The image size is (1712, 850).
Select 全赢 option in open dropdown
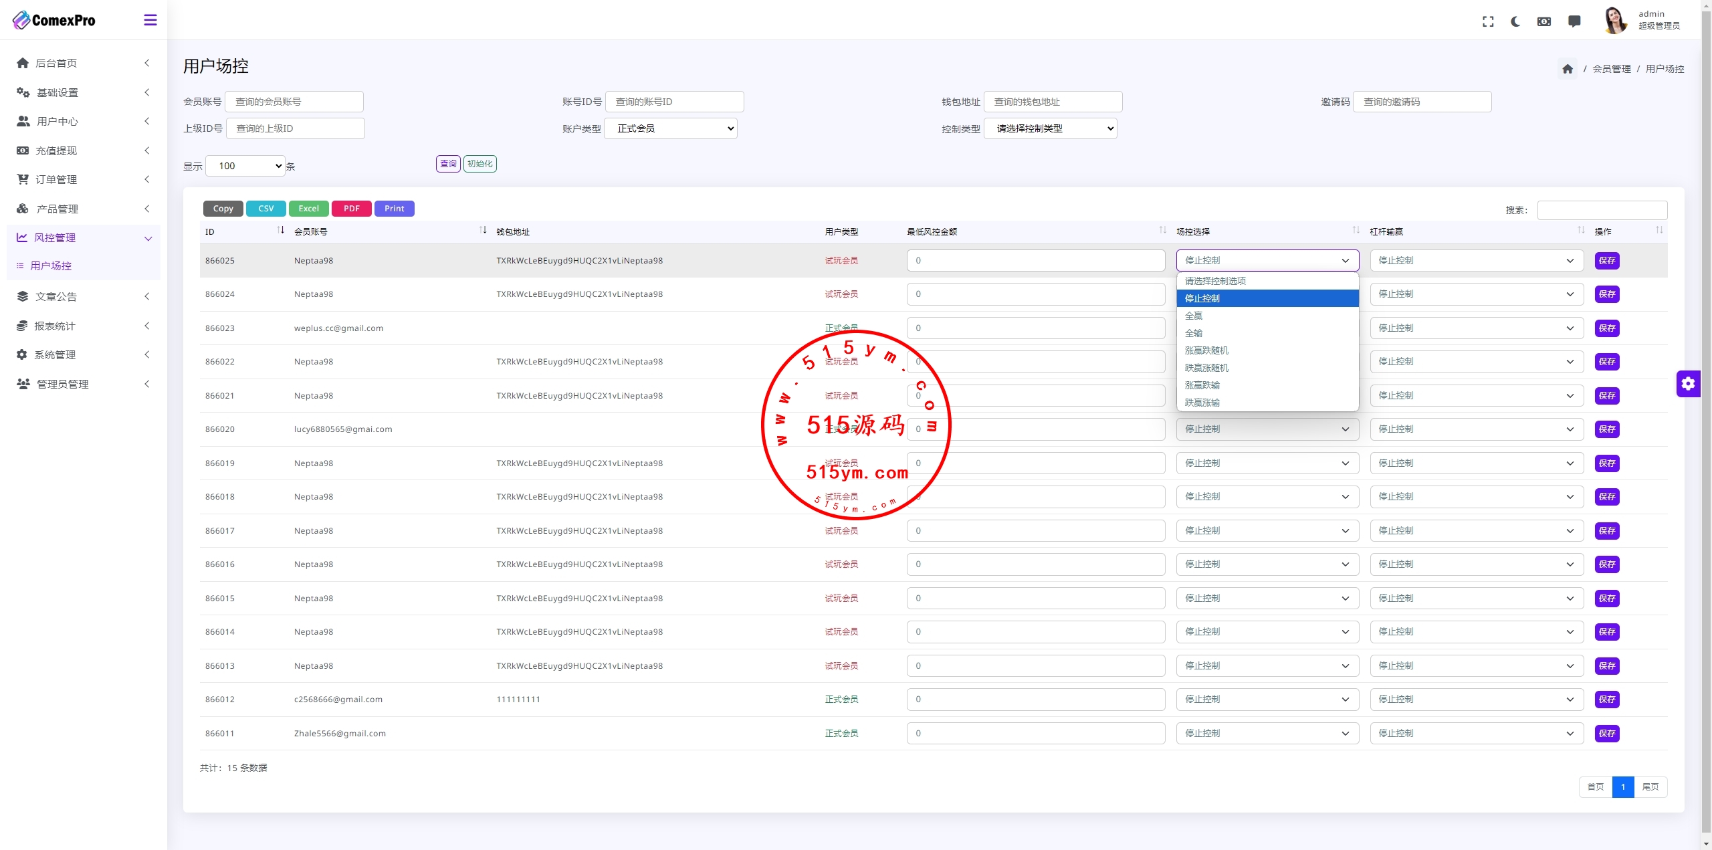(x=1194, y=316)
